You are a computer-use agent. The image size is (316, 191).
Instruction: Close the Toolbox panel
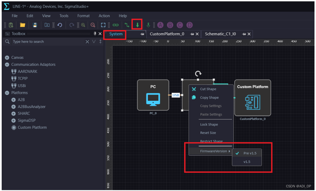tap(100, 33)
